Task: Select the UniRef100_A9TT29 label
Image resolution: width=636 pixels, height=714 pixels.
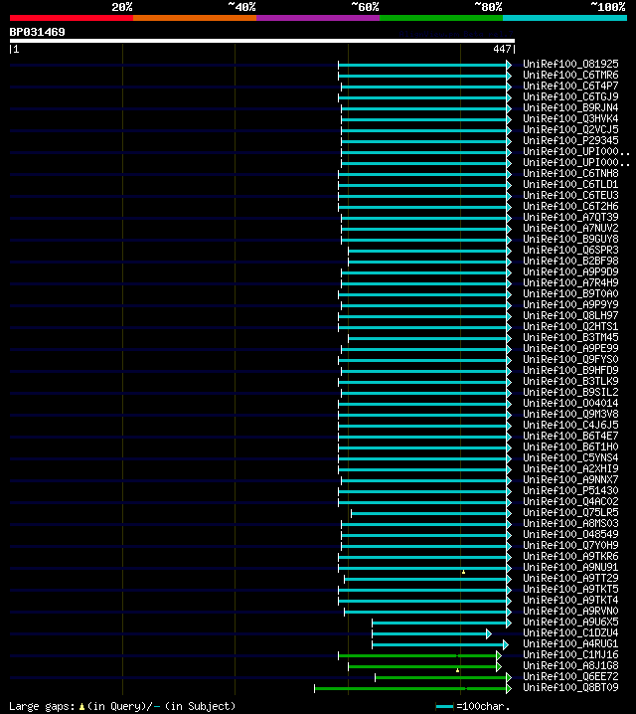Action: 570,578
